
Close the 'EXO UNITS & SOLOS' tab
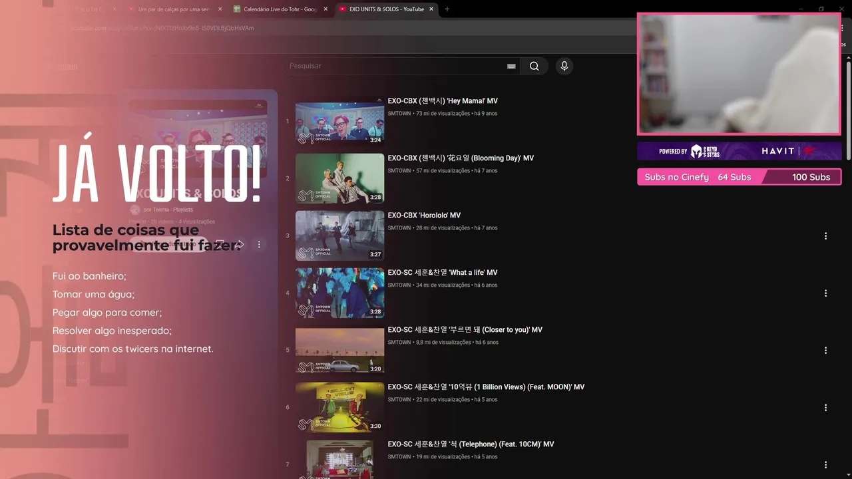[x=431, y=9]
